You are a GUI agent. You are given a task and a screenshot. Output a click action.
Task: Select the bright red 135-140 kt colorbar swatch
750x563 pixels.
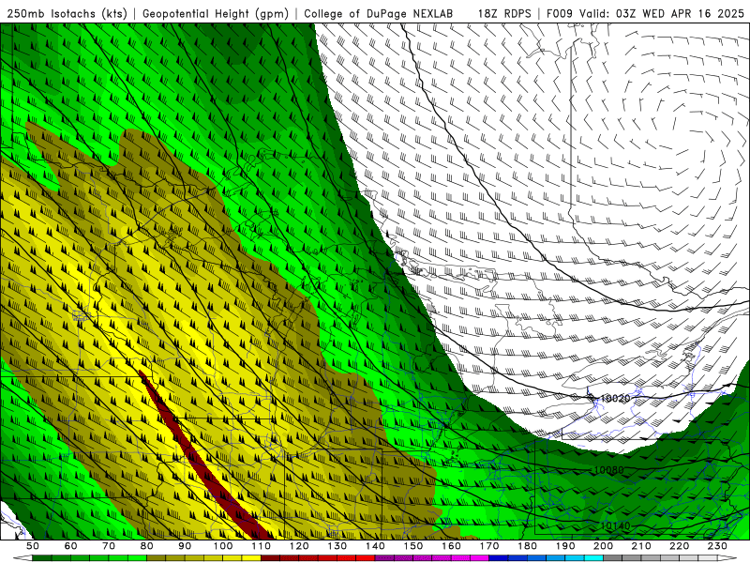(366, 558)
